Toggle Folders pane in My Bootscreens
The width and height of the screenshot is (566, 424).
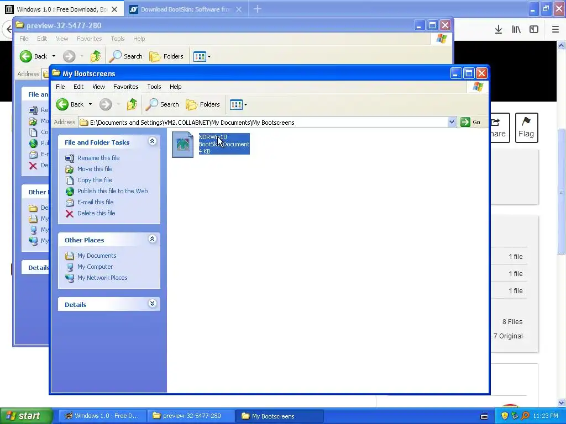tap(203, 104)
